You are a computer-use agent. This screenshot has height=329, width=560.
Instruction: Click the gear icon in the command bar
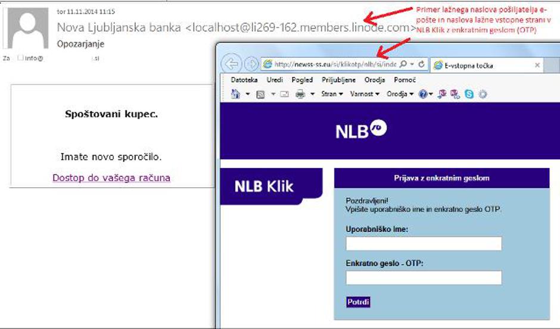coord(483,94)
